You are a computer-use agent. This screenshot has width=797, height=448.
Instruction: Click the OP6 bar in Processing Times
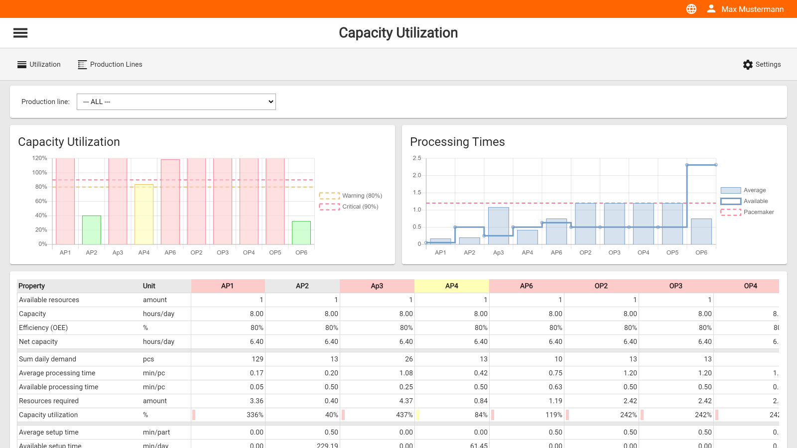click(701, 231)
